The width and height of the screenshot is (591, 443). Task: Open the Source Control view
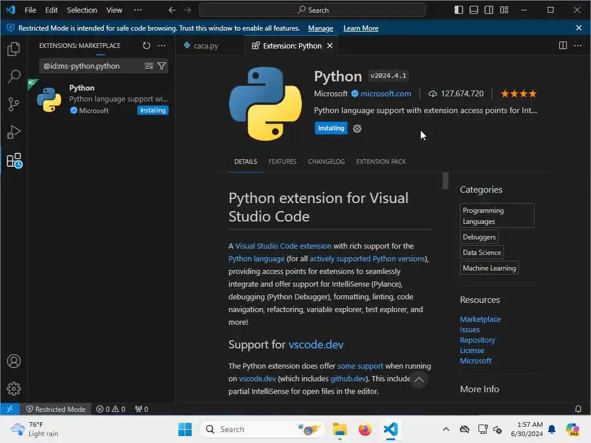pyautogui.click(x=14, y=104)
